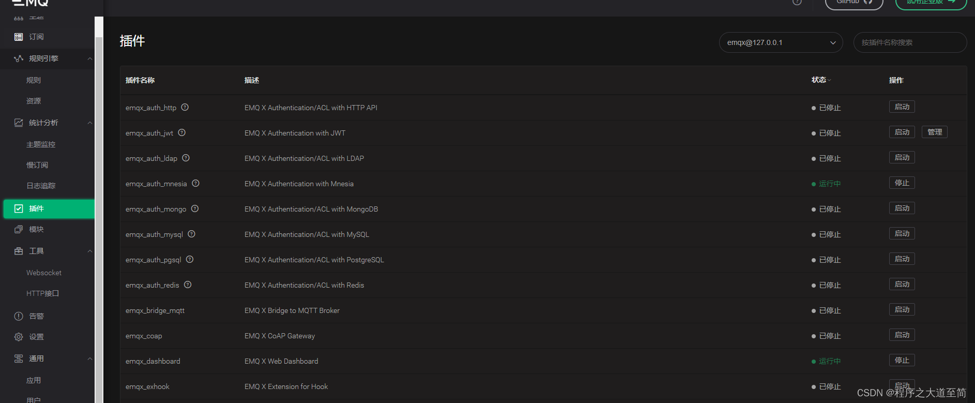Click description 'EMQ X Extension for Hook'
This screenshot has height=403, width=975.
tap(286, 386)
